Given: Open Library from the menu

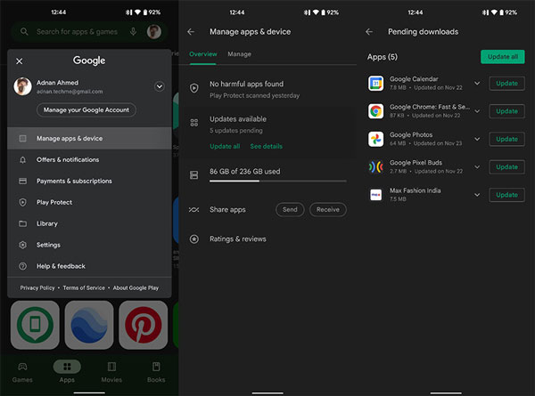Looking at the screenshot, I should [x=89, y=223].
